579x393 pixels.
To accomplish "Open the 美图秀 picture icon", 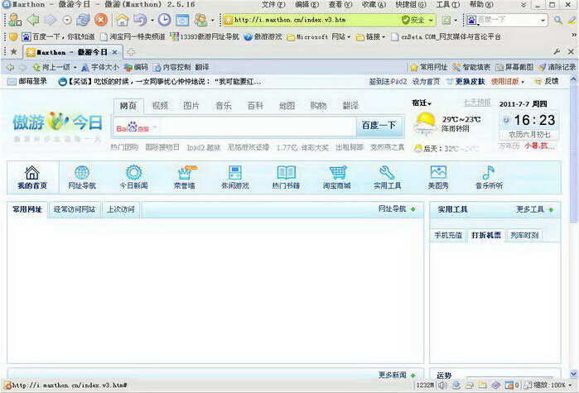I will tap(438, 173).
